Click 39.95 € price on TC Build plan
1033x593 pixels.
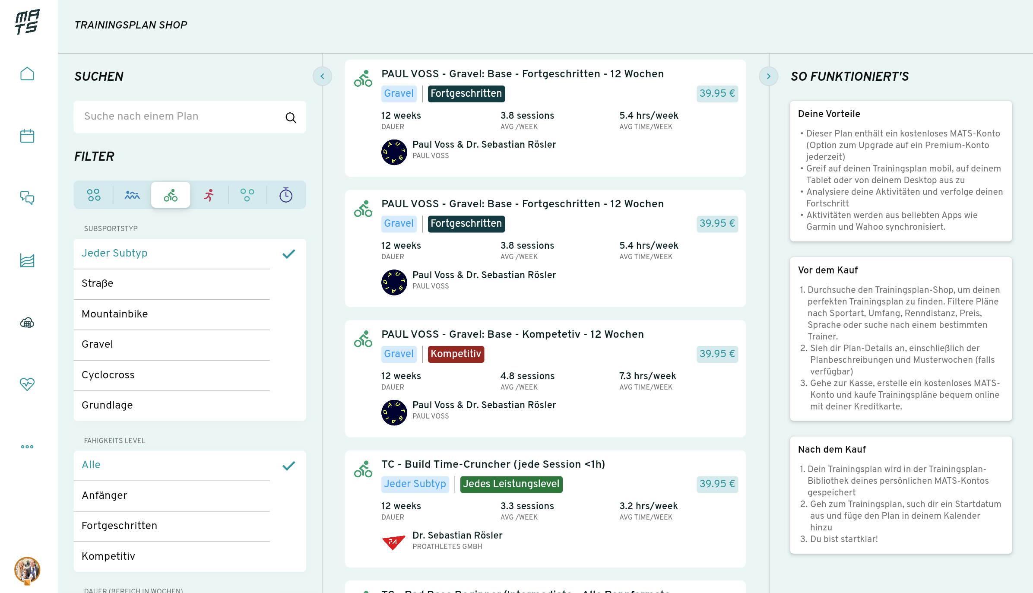pos(717,484)
